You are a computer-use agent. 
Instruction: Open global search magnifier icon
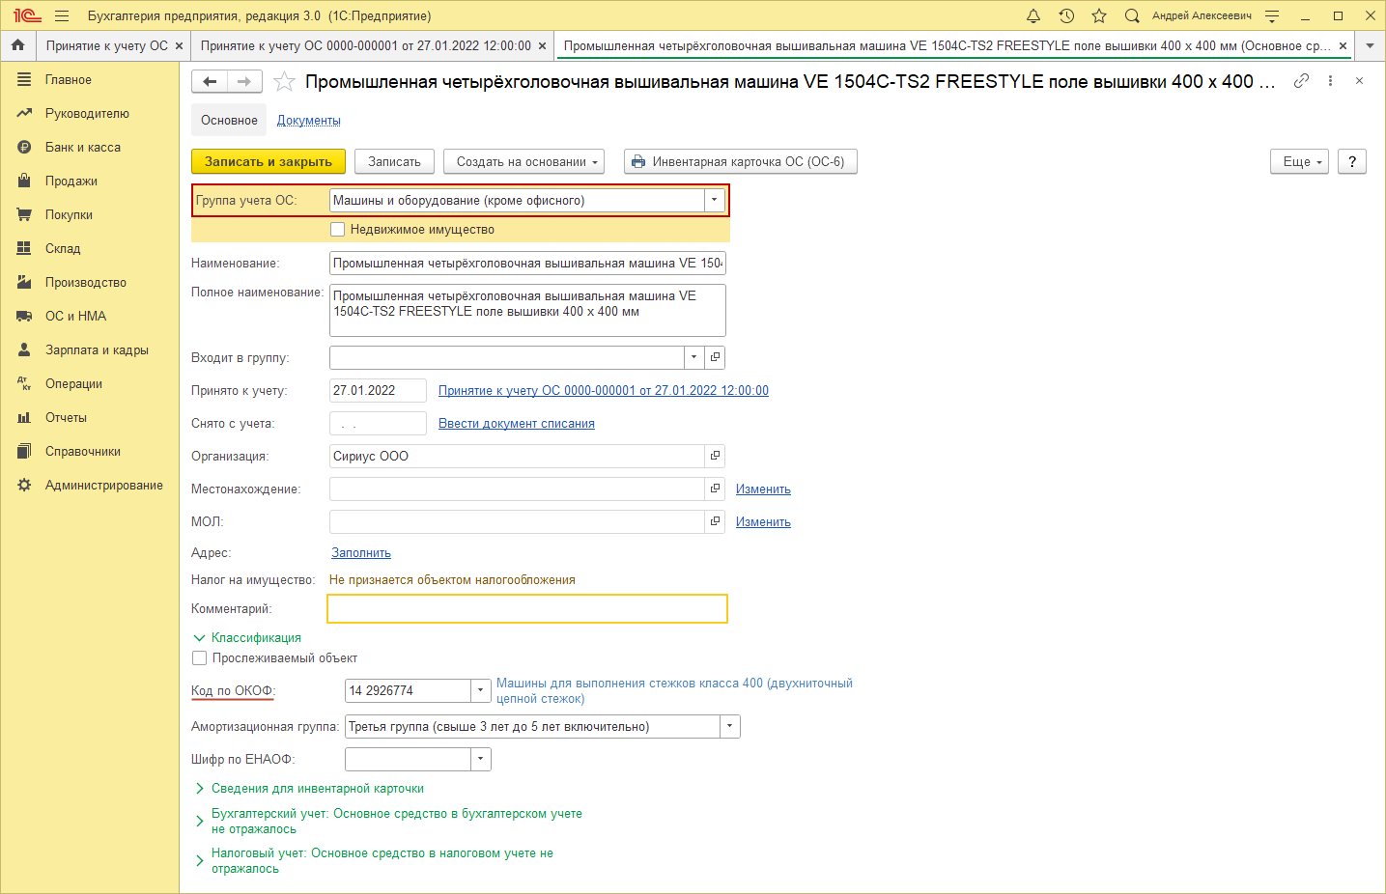(1132, 15)
